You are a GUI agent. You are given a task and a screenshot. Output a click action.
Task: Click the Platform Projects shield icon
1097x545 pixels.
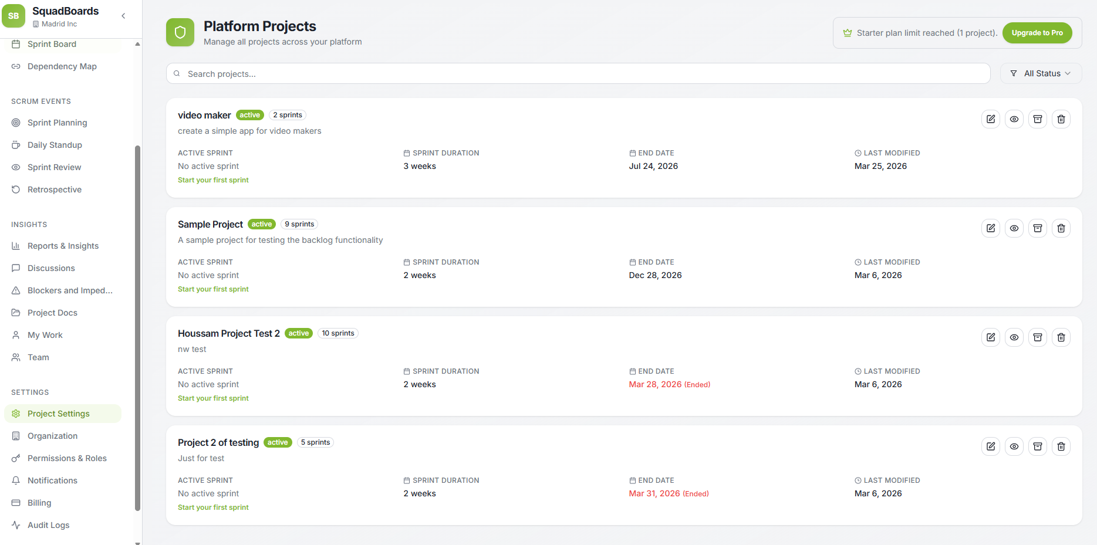coord(180,32)
